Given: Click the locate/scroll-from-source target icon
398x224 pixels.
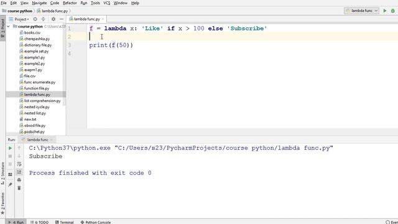Looking at the screenshot, I should pos(35,19).
